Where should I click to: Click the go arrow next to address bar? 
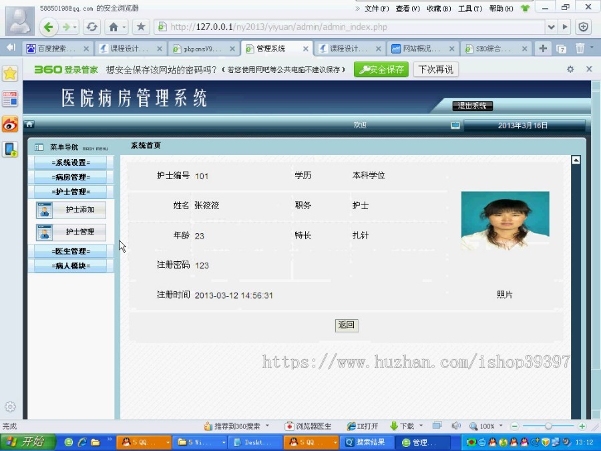coord(565,27)
